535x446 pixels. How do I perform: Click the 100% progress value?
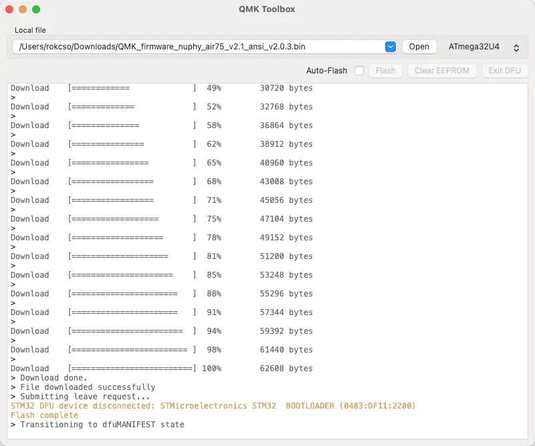(211, 369)
